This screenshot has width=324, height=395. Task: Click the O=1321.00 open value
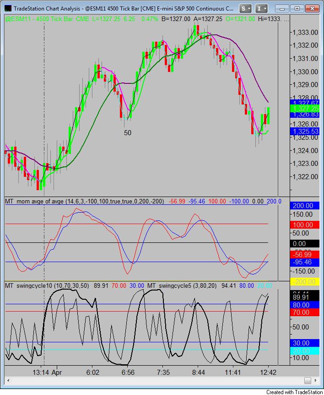240,19
